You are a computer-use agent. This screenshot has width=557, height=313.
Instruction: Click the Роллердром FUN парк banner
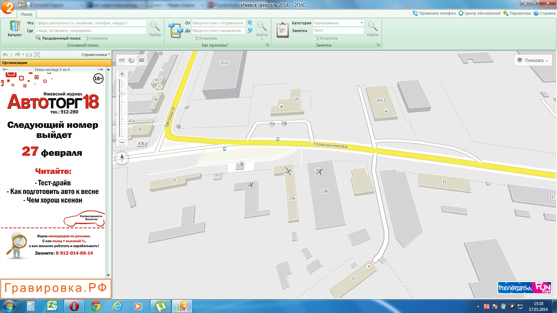[525, 288]
